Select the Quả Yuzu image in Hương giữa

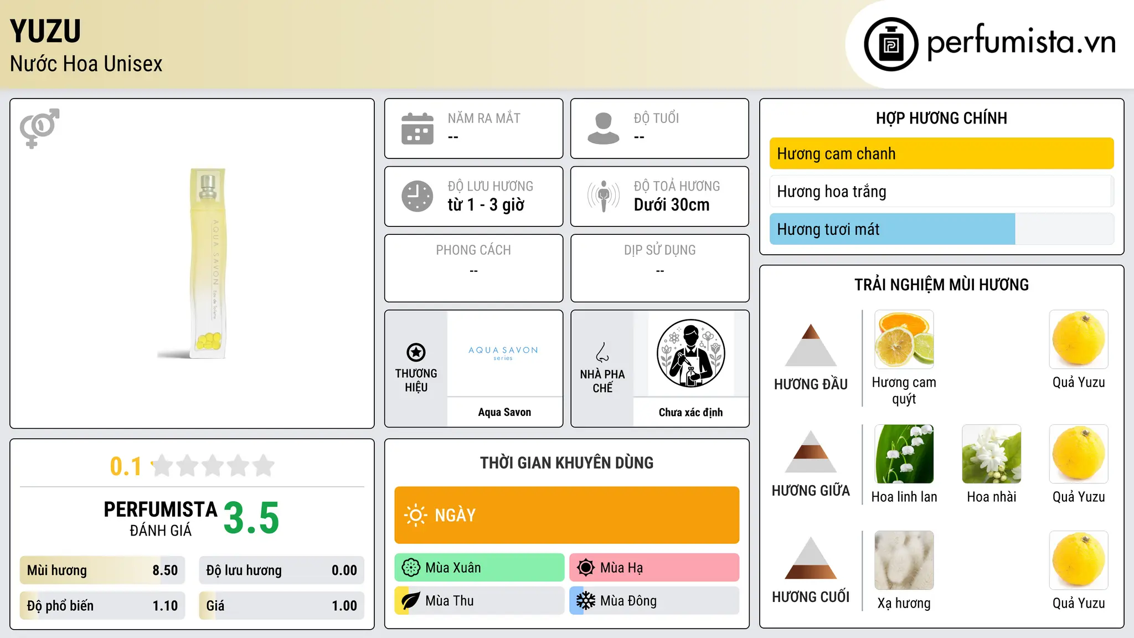(x=1079, y=454)
